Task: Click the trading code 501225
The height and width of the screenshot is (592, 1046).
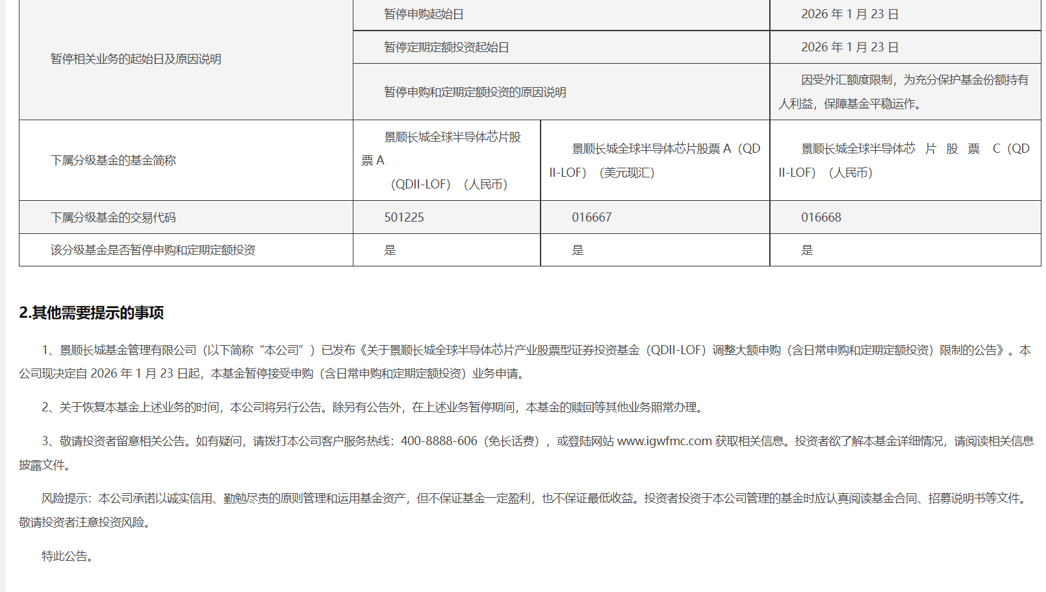Action: tap(404, 218)
